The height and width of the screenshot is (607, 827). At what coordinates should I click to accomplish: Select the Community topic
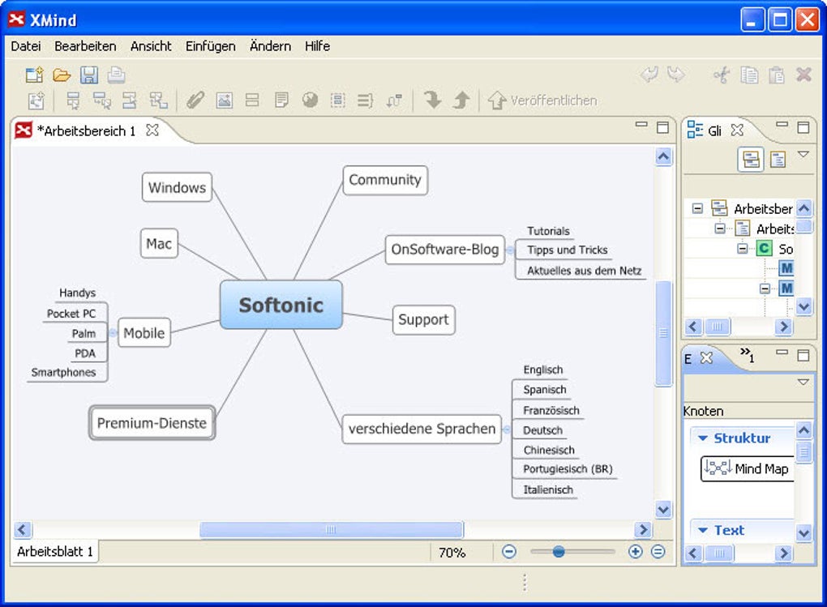click(x=385, y=180)
